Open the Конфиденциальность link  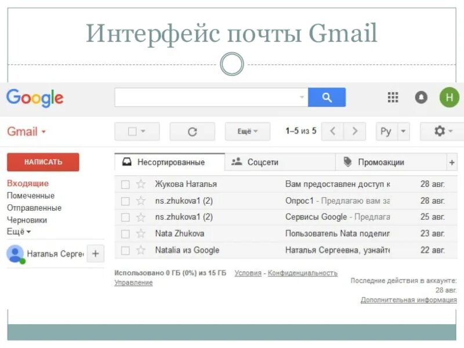(302, 273)
